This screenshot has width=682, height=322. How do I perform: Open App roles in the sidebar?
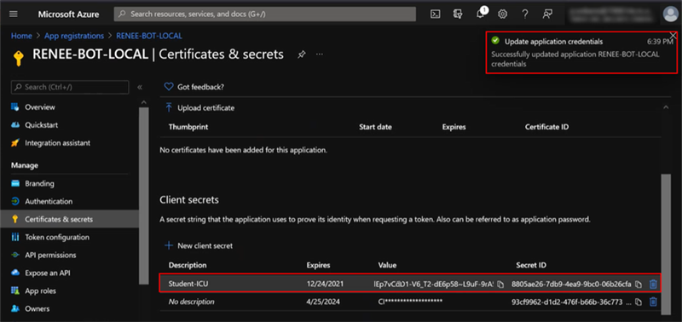[x=40, y=290]
